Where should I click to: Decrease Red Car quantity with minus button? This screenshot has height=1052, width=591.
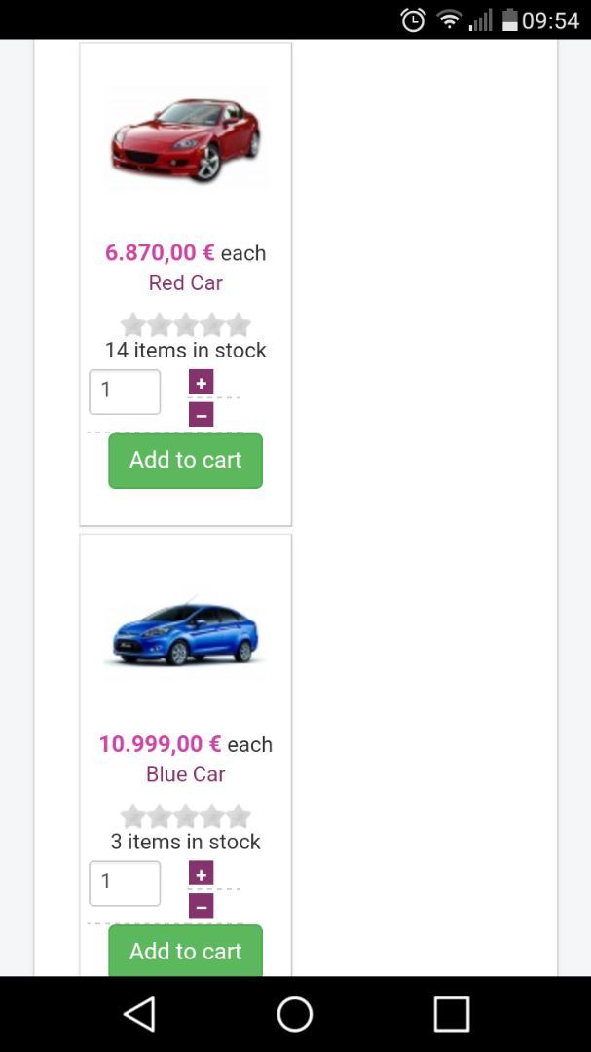tap(201, 416)
